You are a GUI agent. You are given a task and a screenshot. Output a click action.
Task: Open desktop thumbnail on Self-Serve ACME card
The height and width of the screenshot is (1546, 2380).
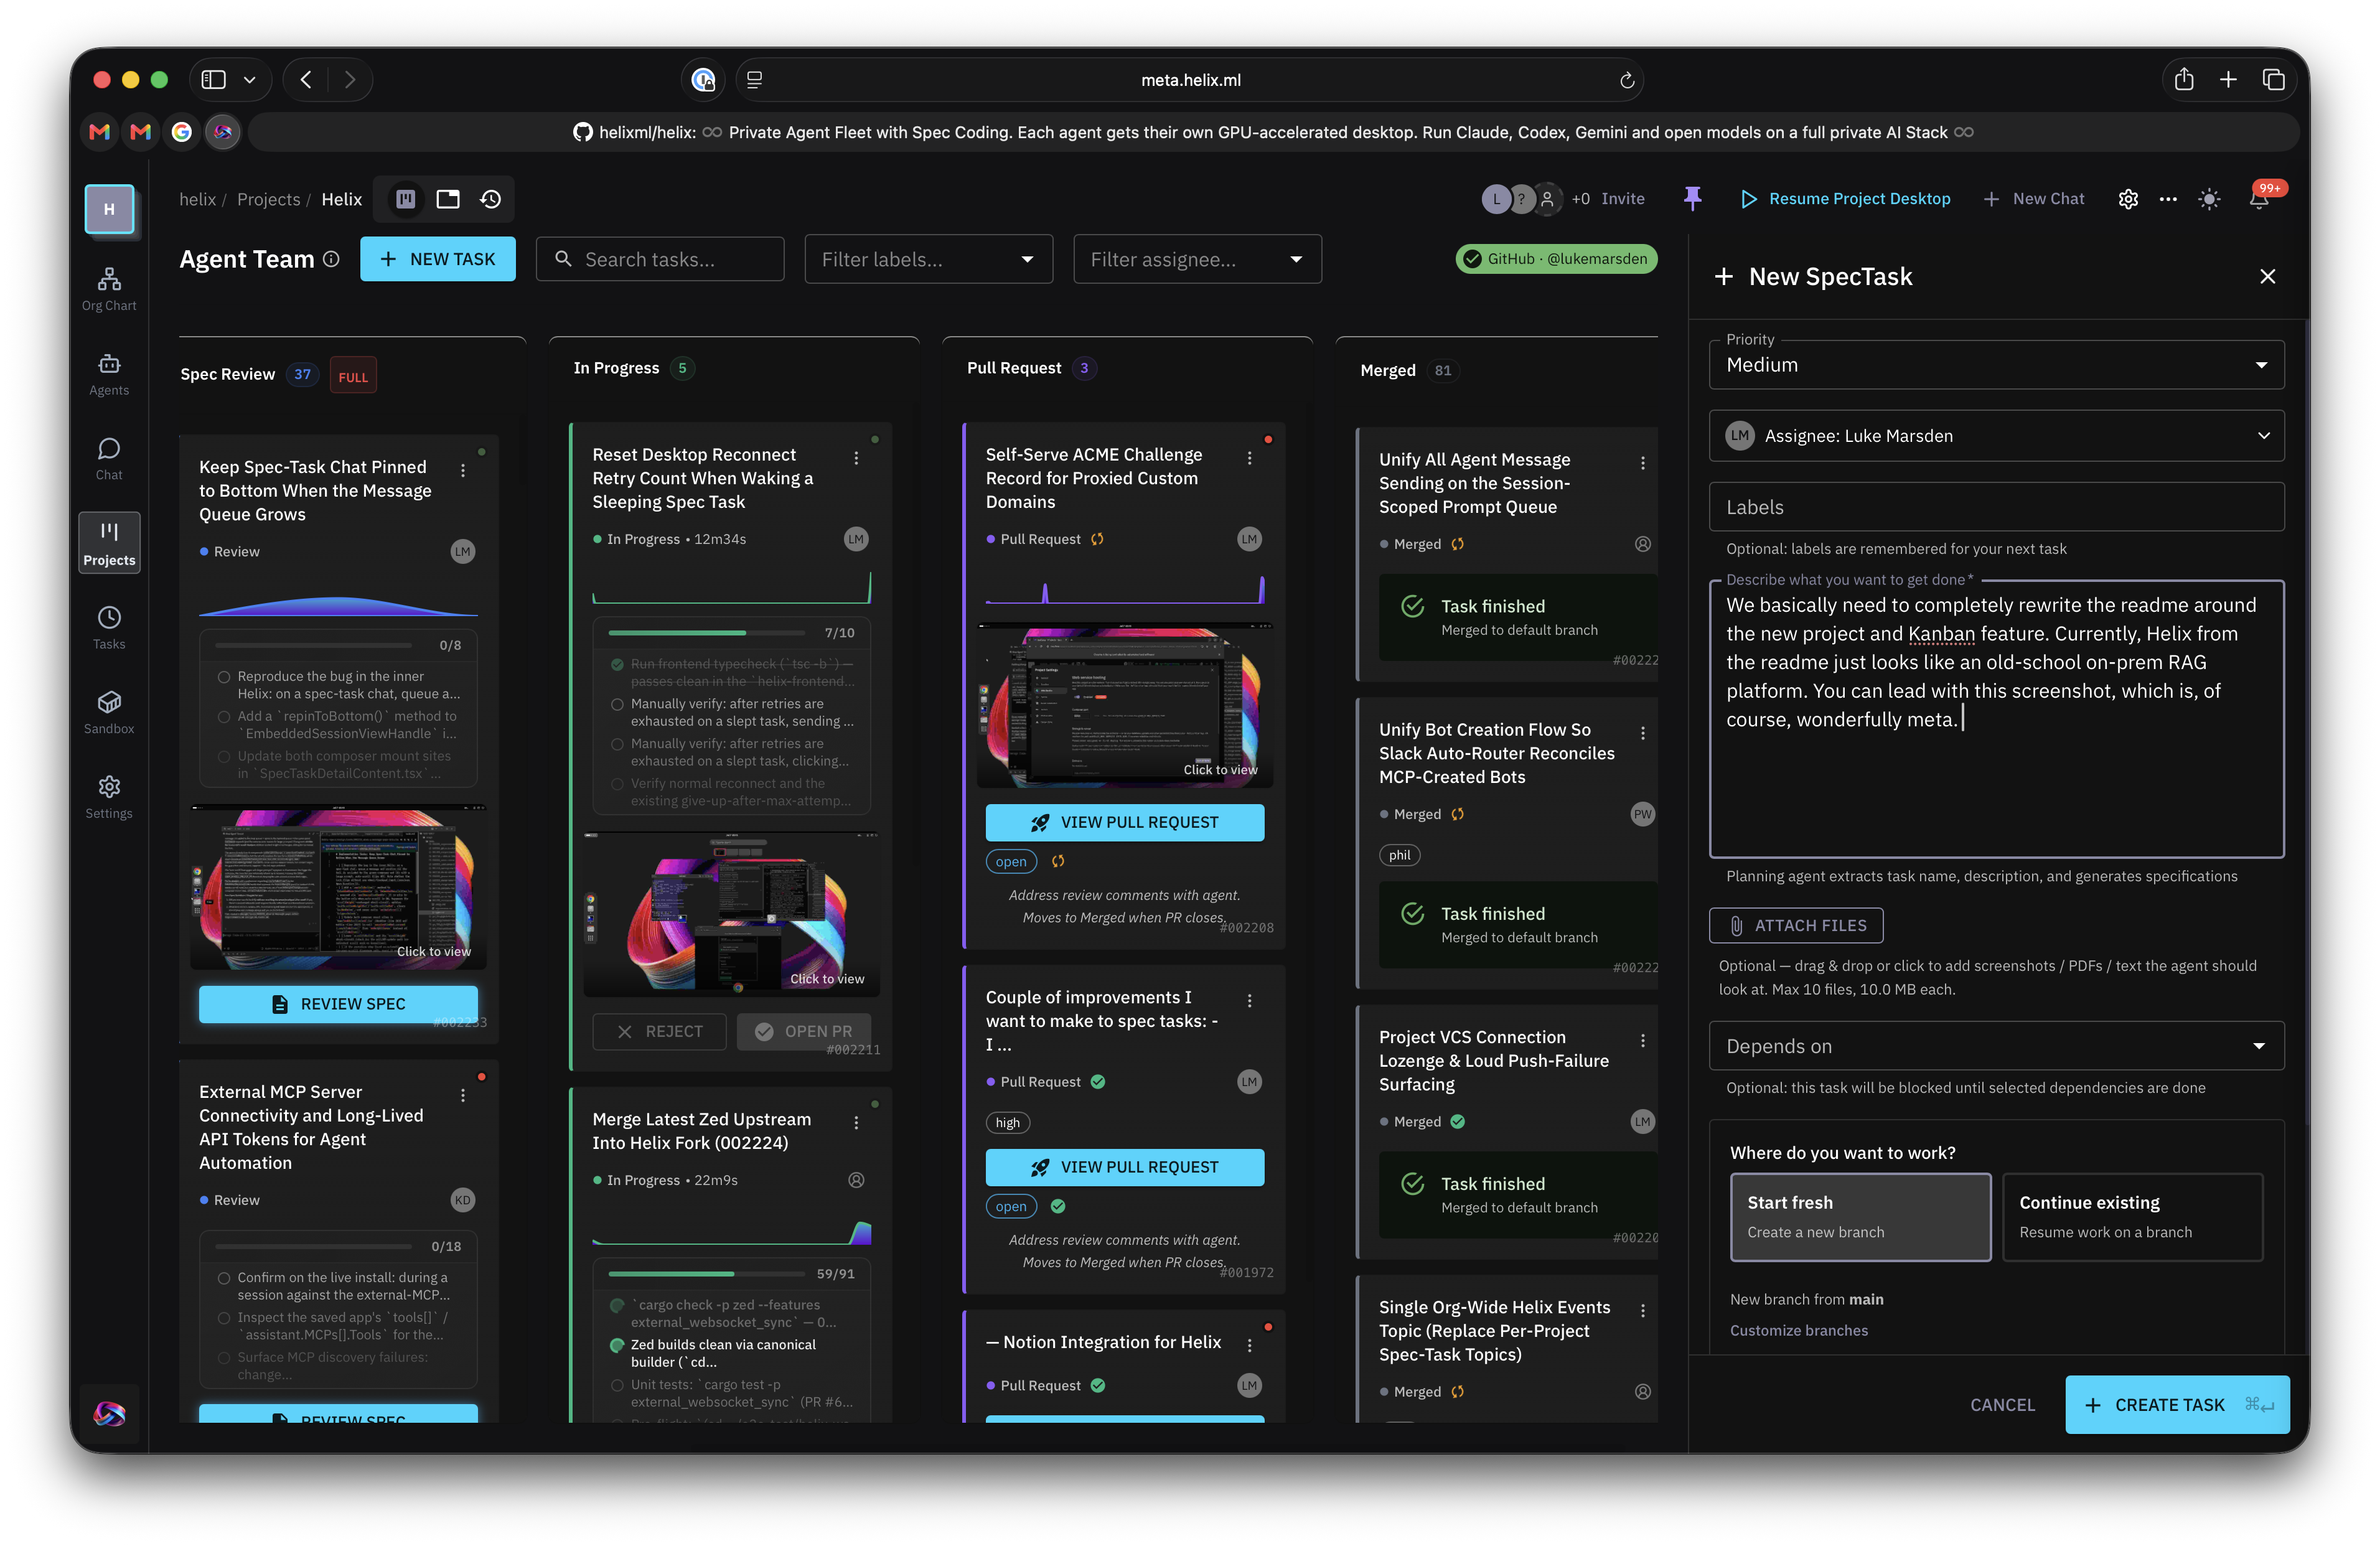pyautogui.click(x=1124, y=705)
